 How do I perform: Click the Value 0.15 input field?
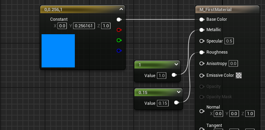tap(163, 103)
